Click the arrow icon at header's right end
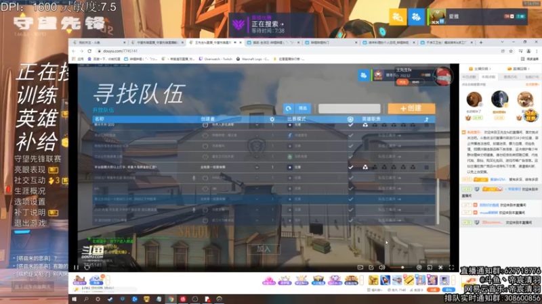This screenshot has width=542, height=304. coord(427,119)
